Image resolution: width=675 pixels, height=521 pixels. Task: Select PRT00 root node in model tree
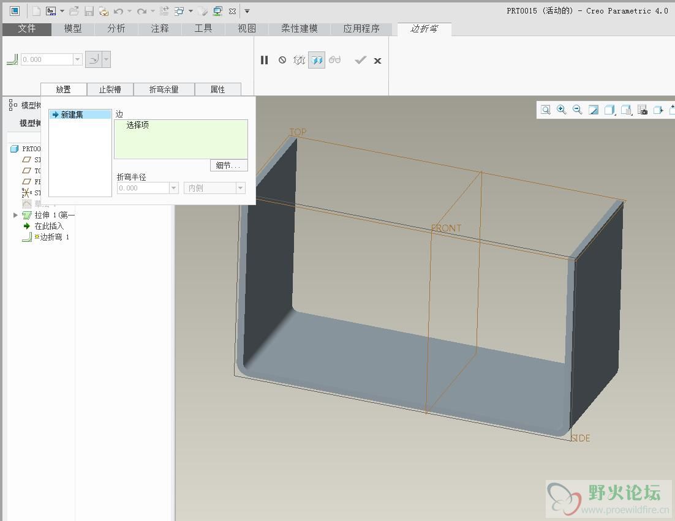pyautogui.click(x=25, y=149)
